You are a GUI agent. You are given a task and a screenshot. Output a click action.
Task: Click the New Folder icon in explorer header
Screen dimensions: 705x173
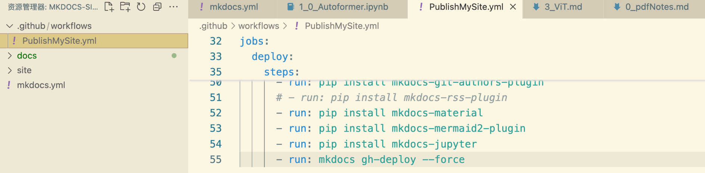125,7
